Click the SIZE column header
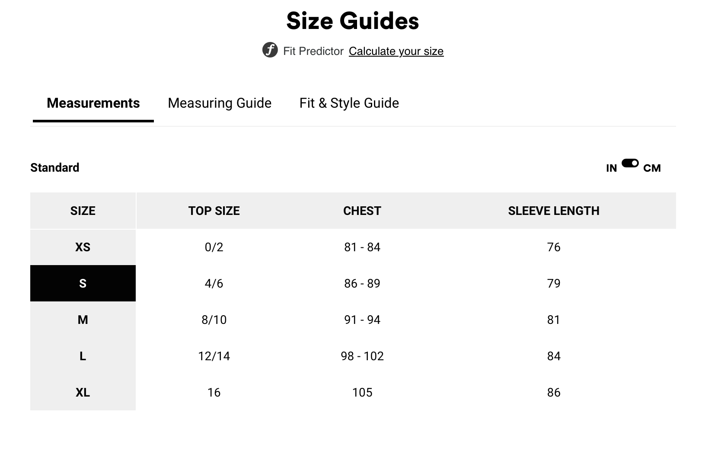The height and width of the screenshot is (461, 702). [x=83, y=211]
